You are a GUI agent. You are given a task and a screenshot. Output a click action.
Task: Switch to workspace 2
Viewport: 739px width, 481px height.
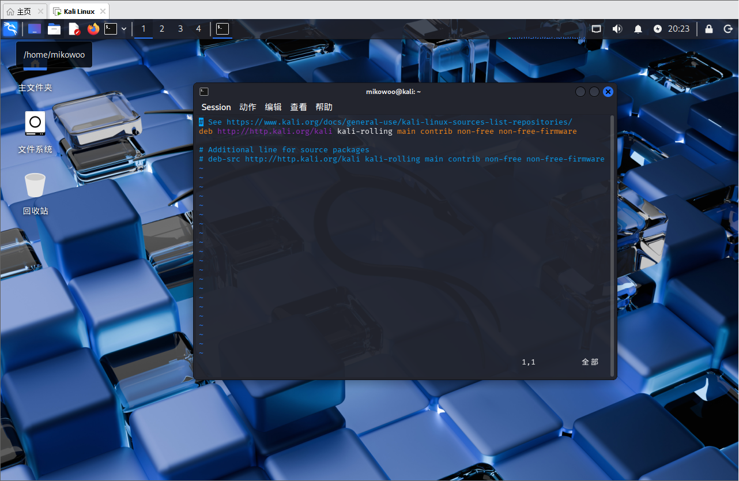click(162, 29)
